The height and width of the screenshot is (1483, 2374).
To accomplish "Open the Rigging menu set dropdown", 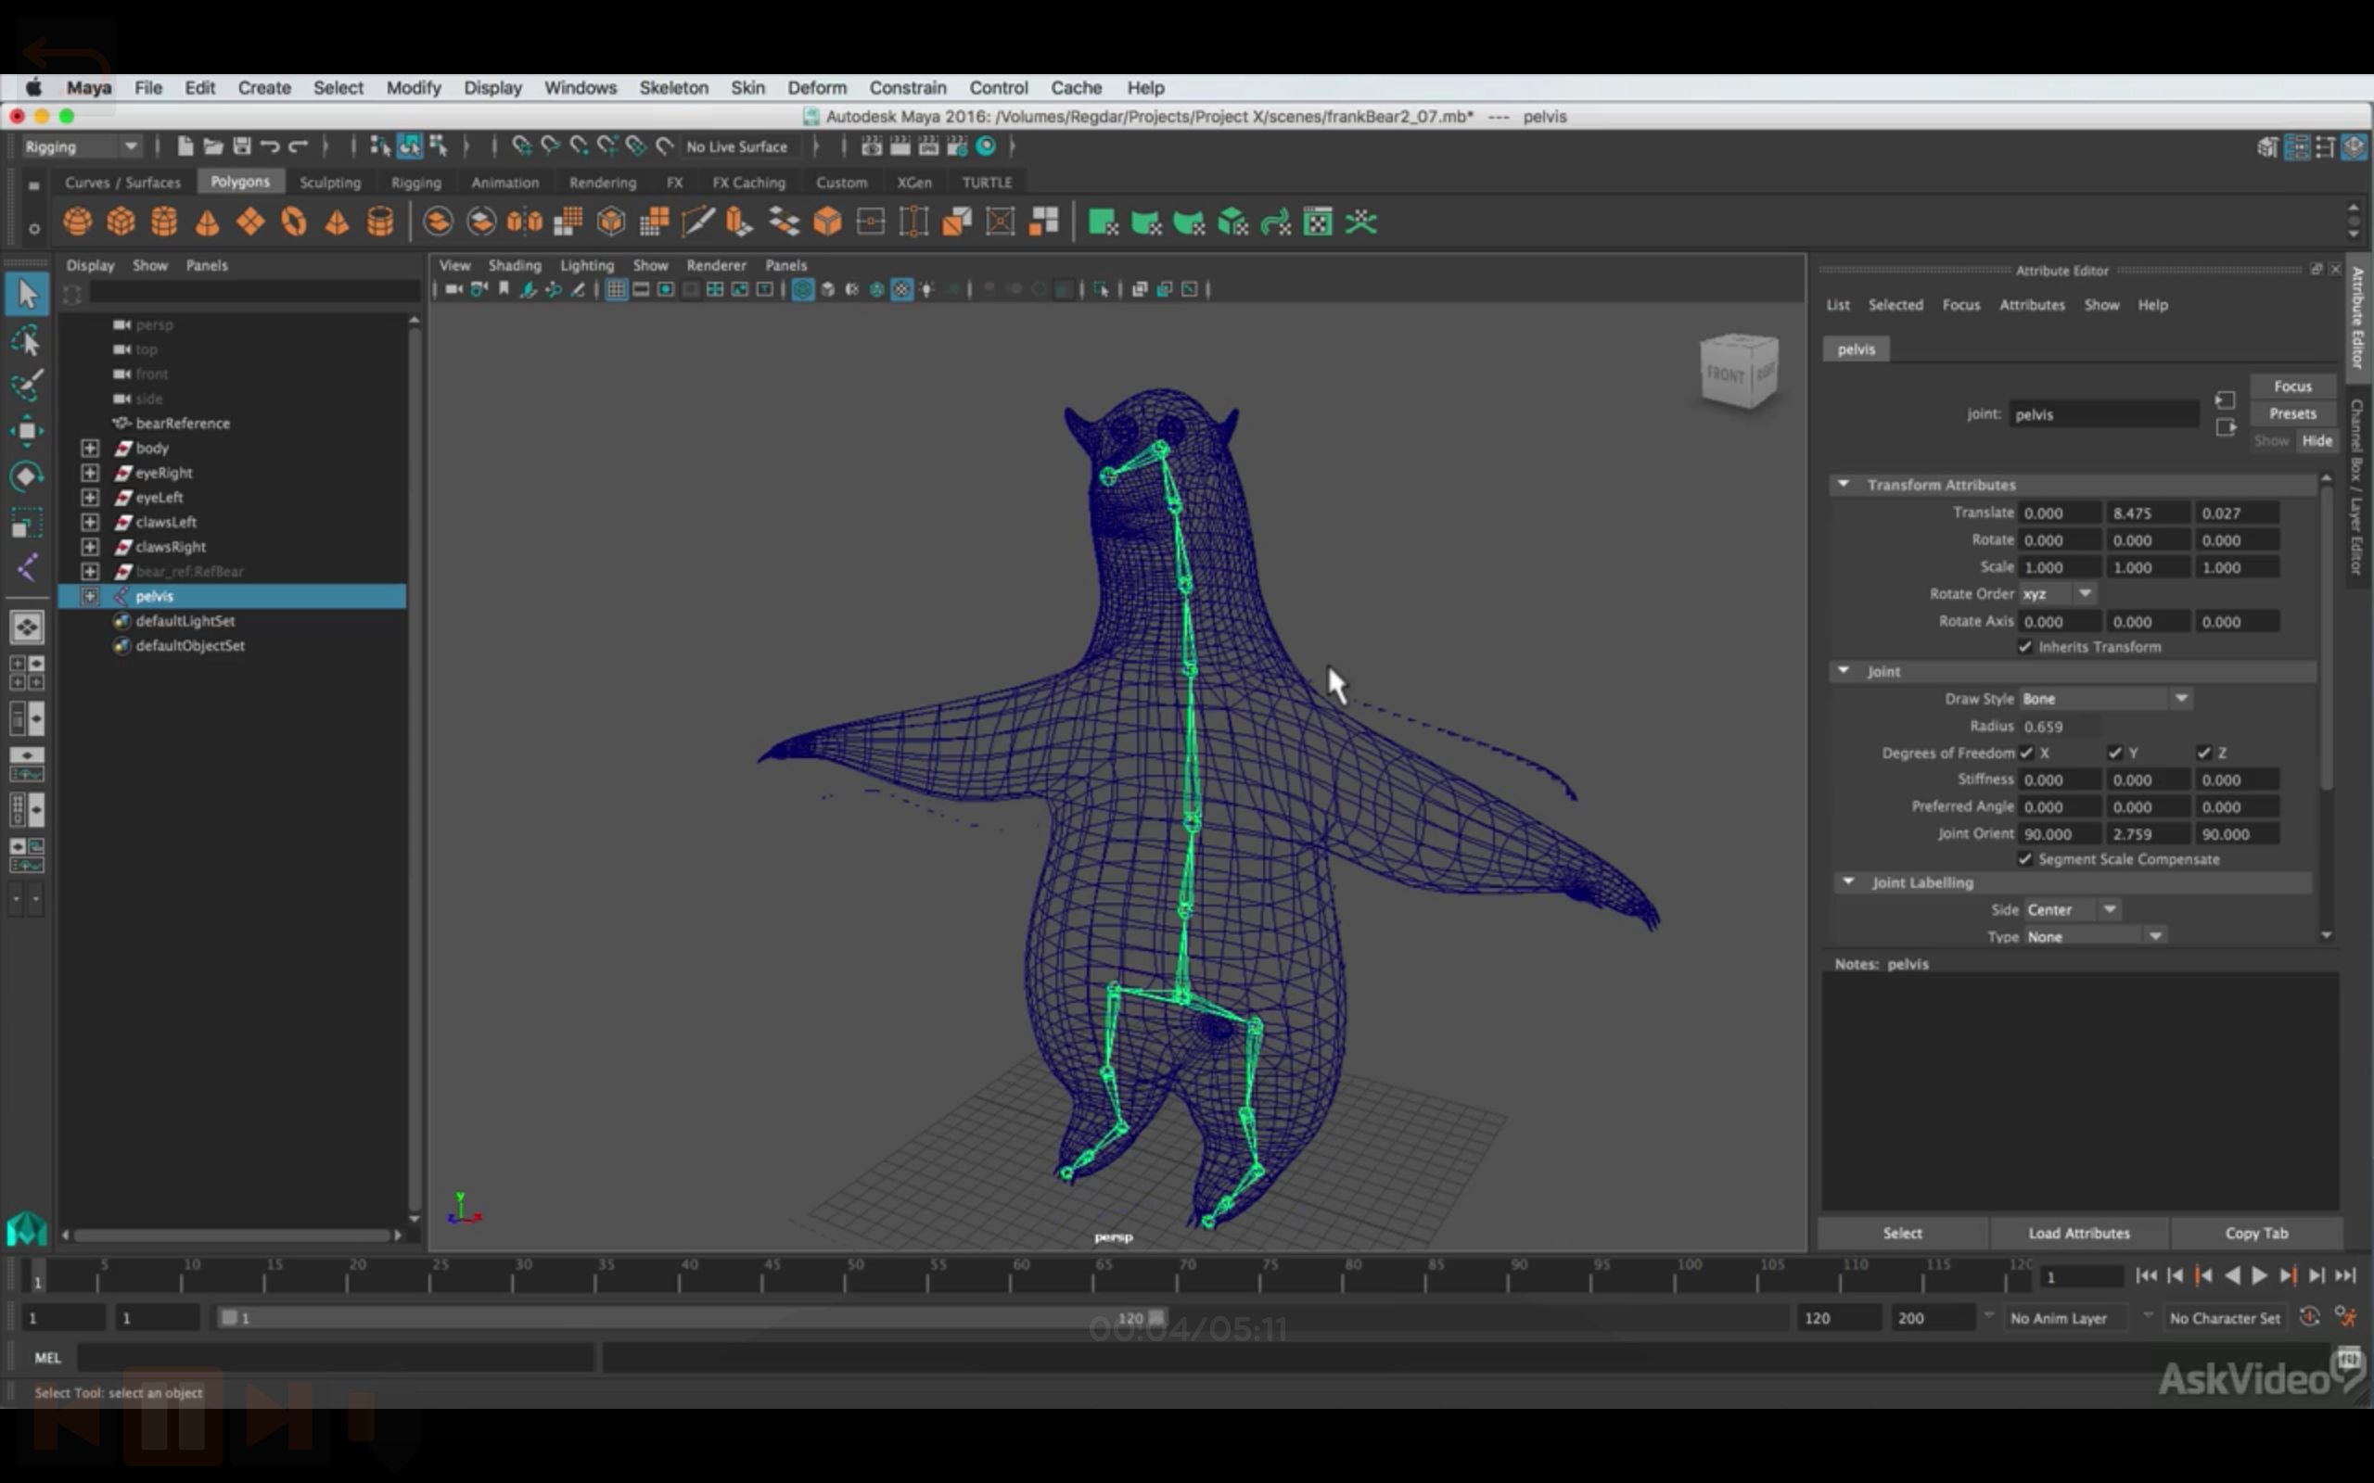I will coord(81,146).
